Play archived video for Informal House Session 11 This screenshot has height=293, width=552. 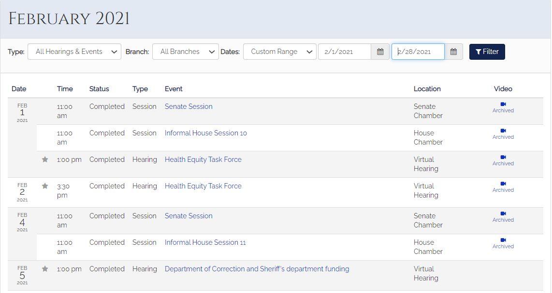pyautogui.click(x=503, y=243)
